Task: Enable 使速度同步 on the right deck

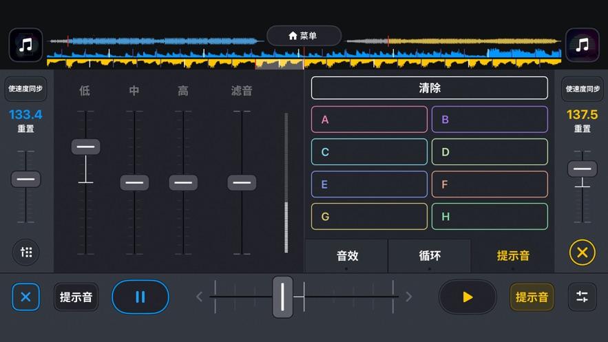Action: [x=582, y=89]
